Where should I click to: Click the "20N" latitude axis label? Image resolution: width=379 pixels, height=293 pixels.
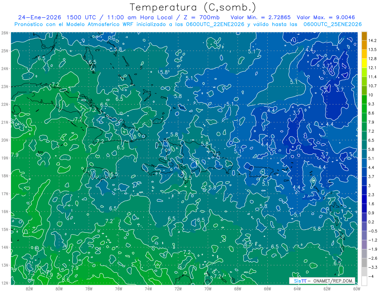(x=4, y=140)
